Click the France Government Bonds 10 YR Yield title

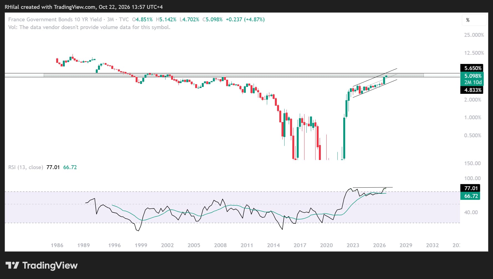[x=55, y=19]
